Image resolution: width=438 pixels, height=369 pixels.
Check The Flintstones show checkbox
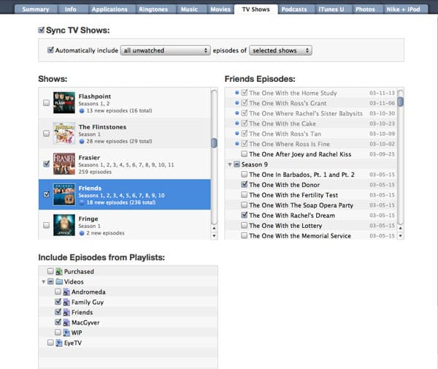[47, 133]
